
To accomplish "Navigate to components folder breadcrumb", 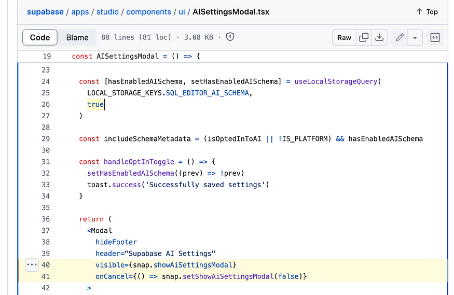I will (x=148, y=12).
